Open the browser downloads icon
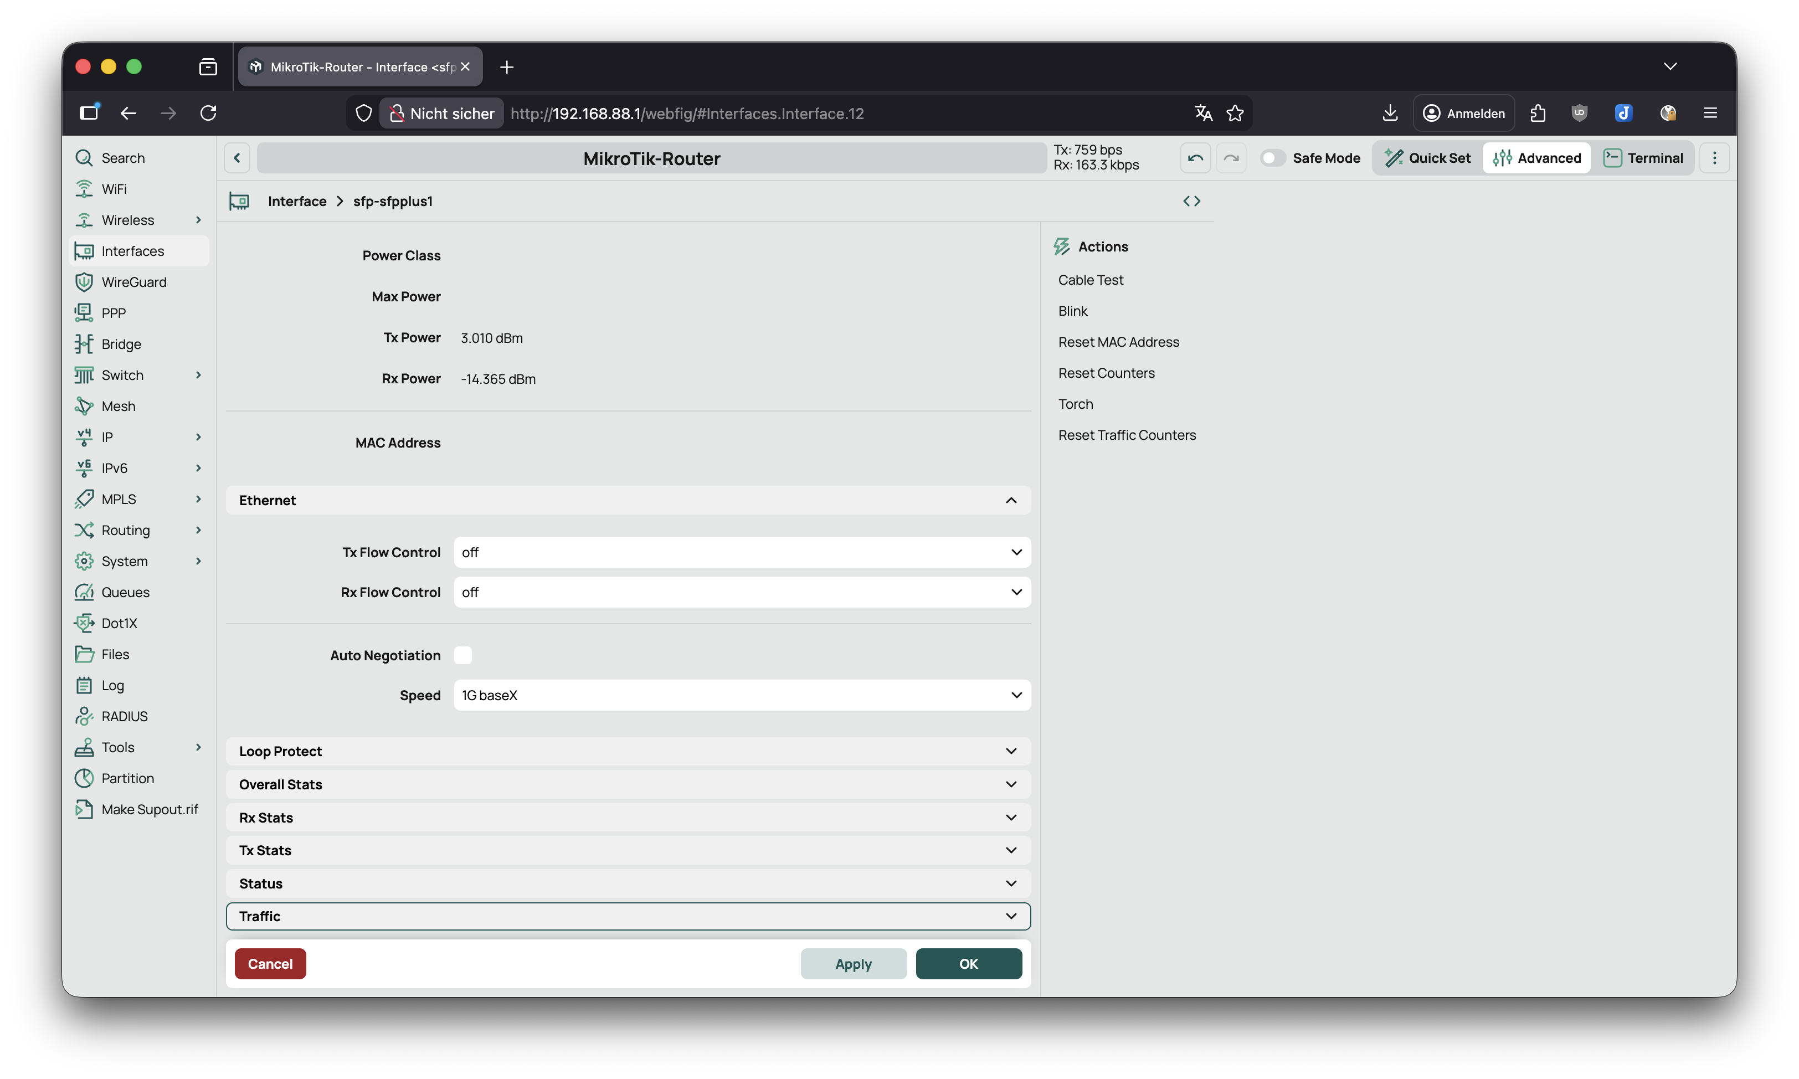The width and height of the screenshot is (1799, 1079). coord(1390,112)
